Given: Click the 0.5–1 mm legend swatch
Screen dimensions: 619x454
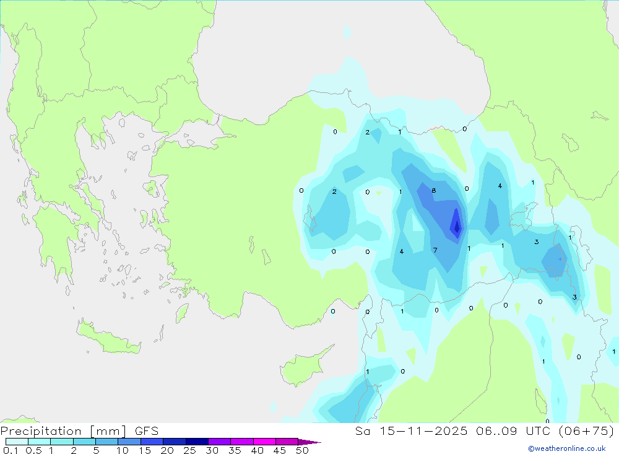Looking at the screenshot, I should pos(39,442).
